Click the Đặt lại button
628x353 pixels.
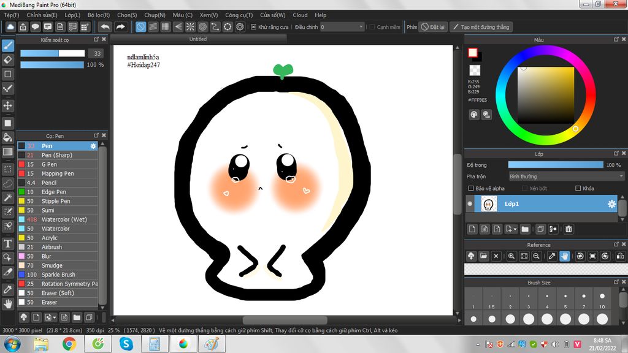[433, 27]
